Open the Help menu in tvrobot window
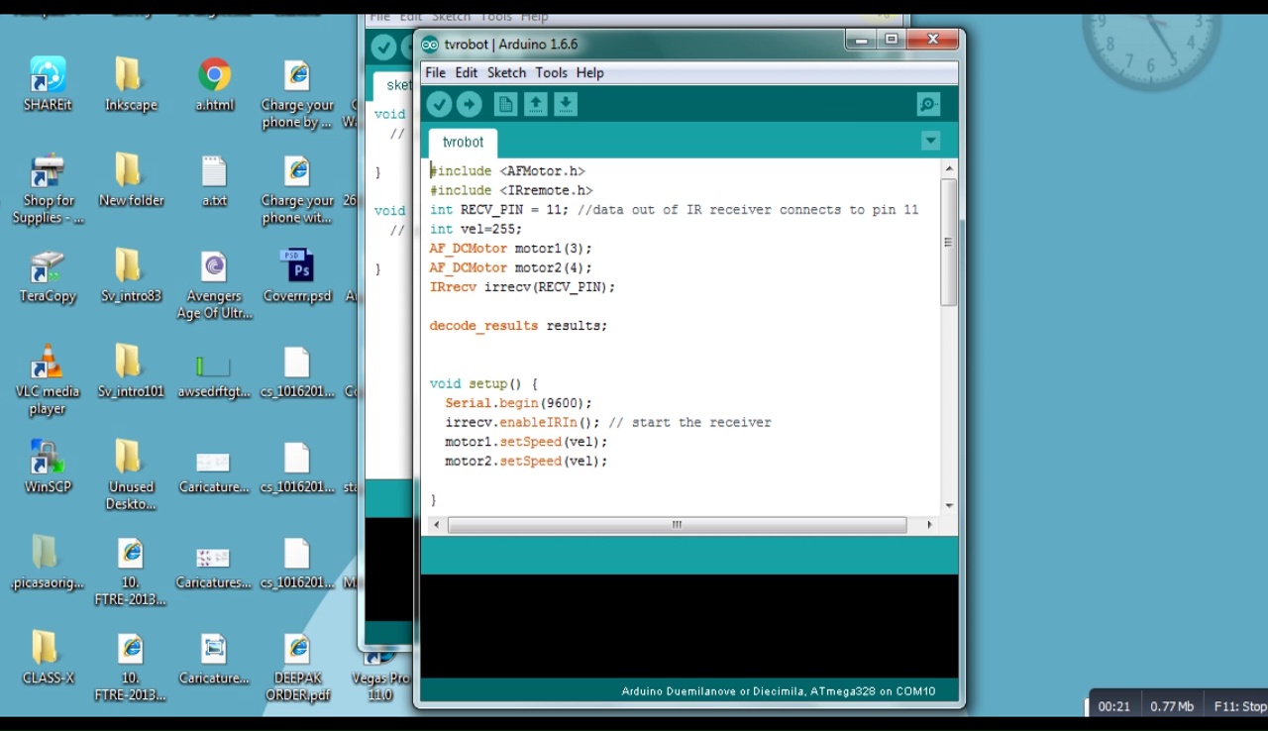This screenshot has height=731, width=1268. pyautogui.click(x=589, y=72)
